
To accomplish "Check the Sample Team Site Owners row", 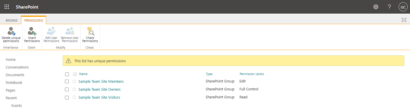I will (67, 89).
